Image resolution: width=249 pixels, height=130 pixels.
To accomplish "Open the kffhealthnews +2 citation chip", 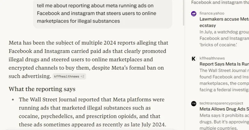I will click(69, 76).
